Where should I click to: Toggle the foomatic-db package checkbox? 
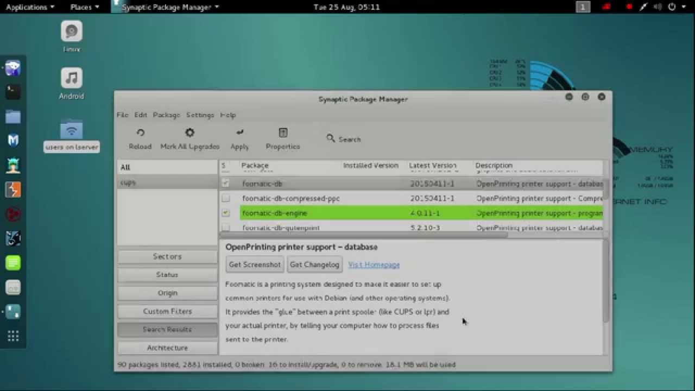pos(225,184)
